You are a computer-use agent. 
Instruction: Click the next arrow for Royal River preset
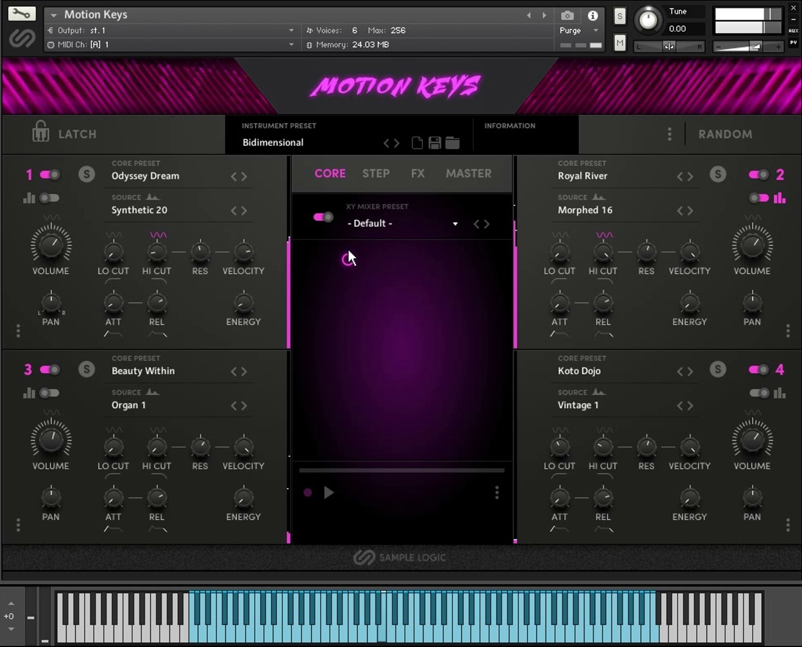click(x=690, y=176)
